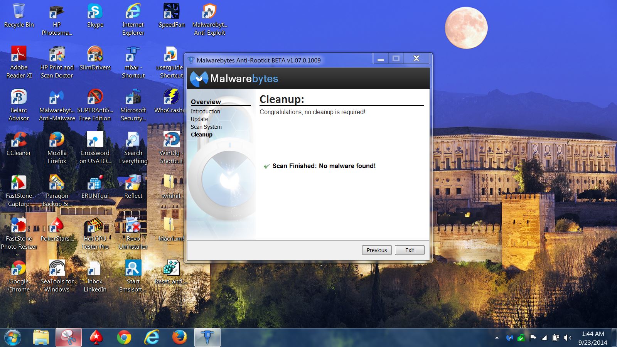Click the Malwarebytes Anti-Rootkit taskbar button
Viewport: 617px width, 347px height.
207,338
